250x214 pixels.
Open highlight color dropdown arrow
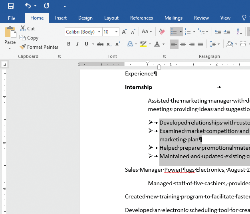150,44
